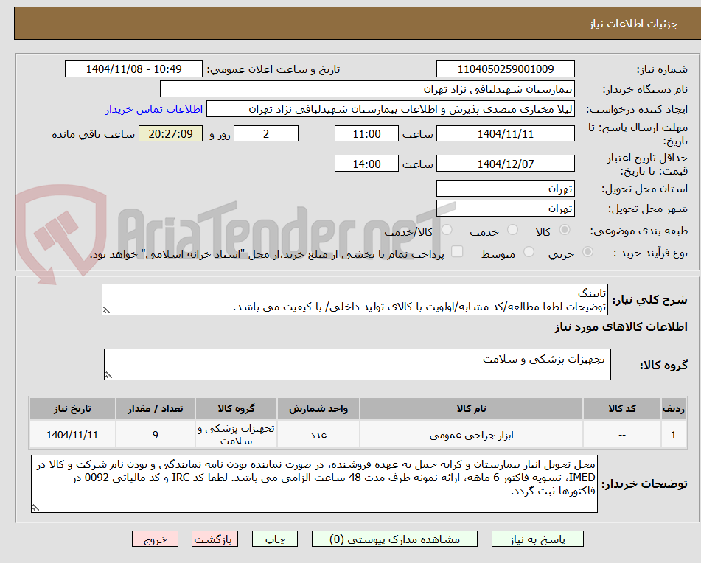
Task: Click the arrow icon in توضیحات خریدار box
Action: (34, 507)
